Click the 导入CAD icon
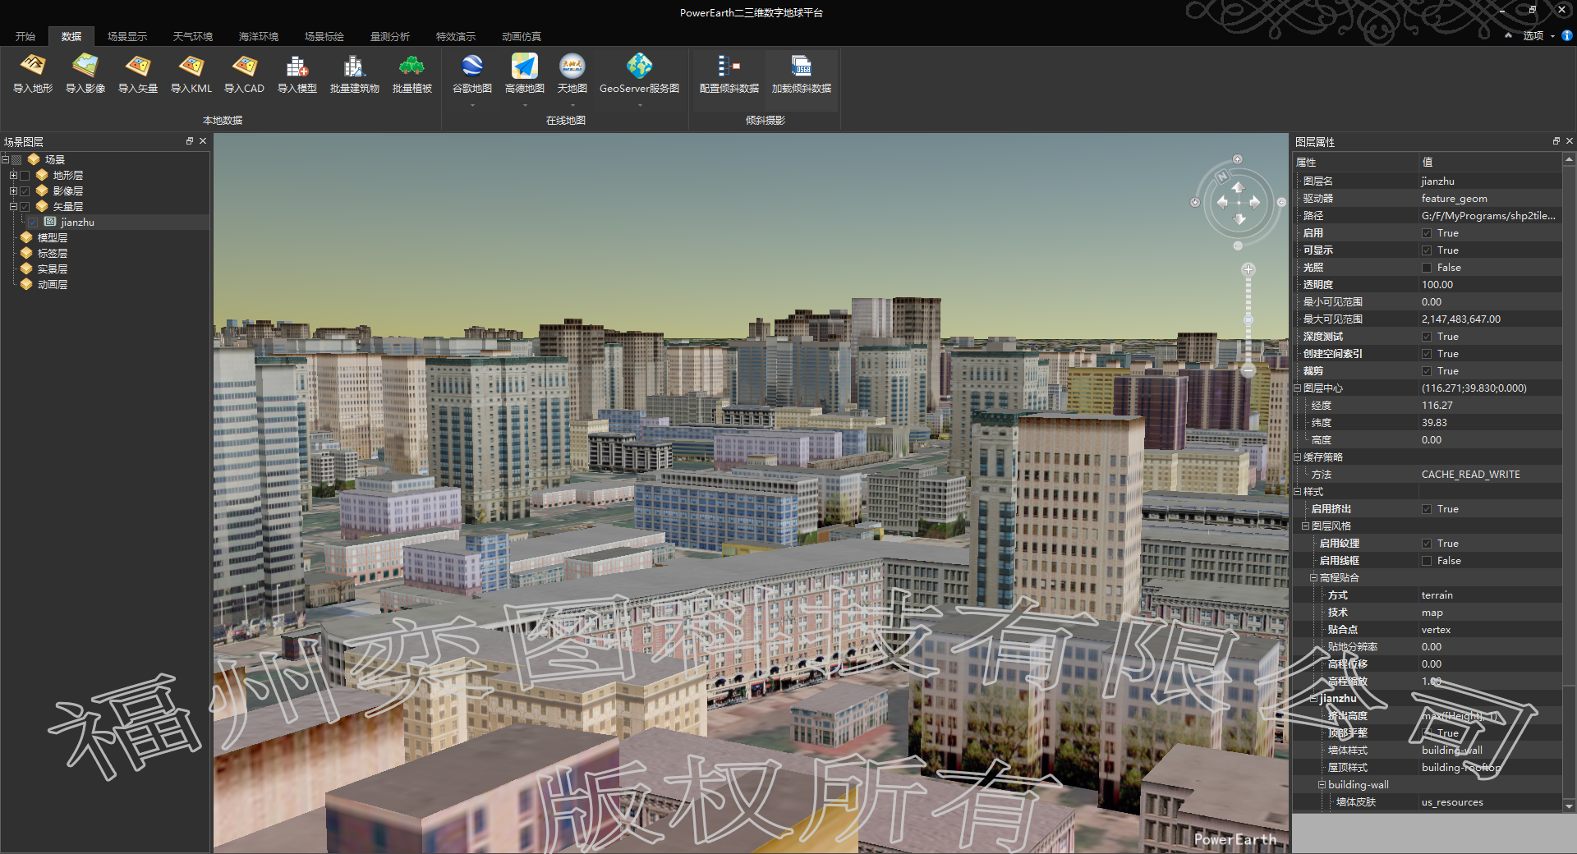Screen dimensions: 1577x854 click(244, 66)
